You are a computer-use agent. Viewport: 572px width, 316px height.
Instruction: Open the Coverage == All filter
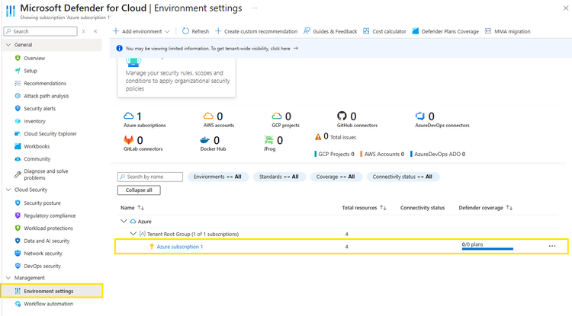(x=336, y=177)
